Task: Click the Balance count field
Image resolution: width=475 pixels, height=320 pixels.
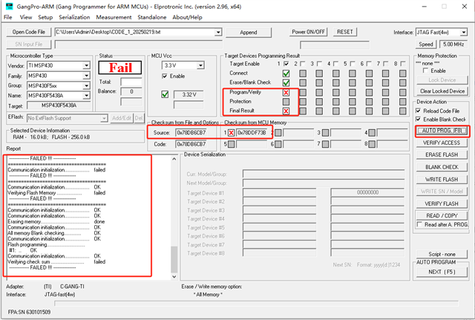Action: tap(131, 91)
